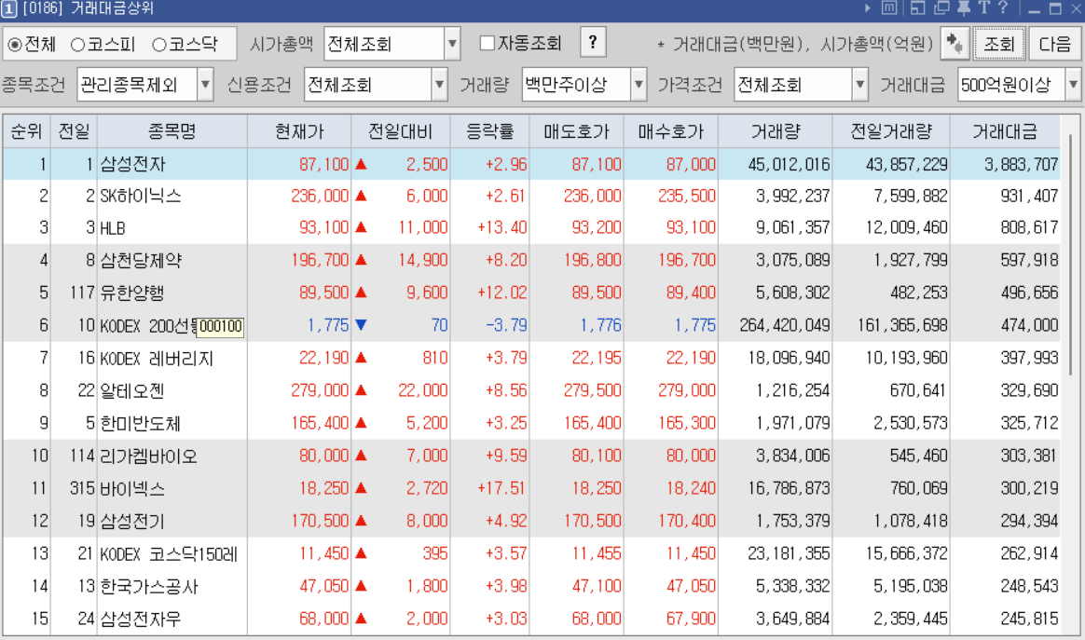Open the 거래량 백만주이상 dropdown
This screenshot has height=640, width=1085.
[x=639, y=85]
